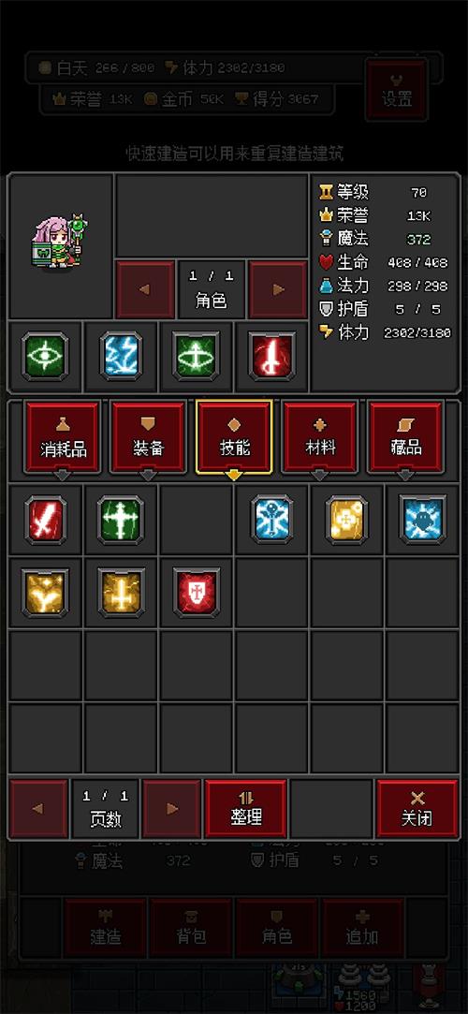Pick the blue ankh skill in inventory
468x1014 pixels.
coord(272,520)
